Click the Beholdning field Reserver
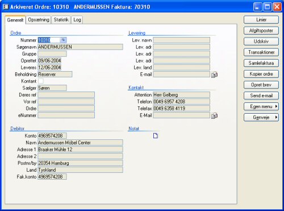284x211 pixels. [55, 74]
